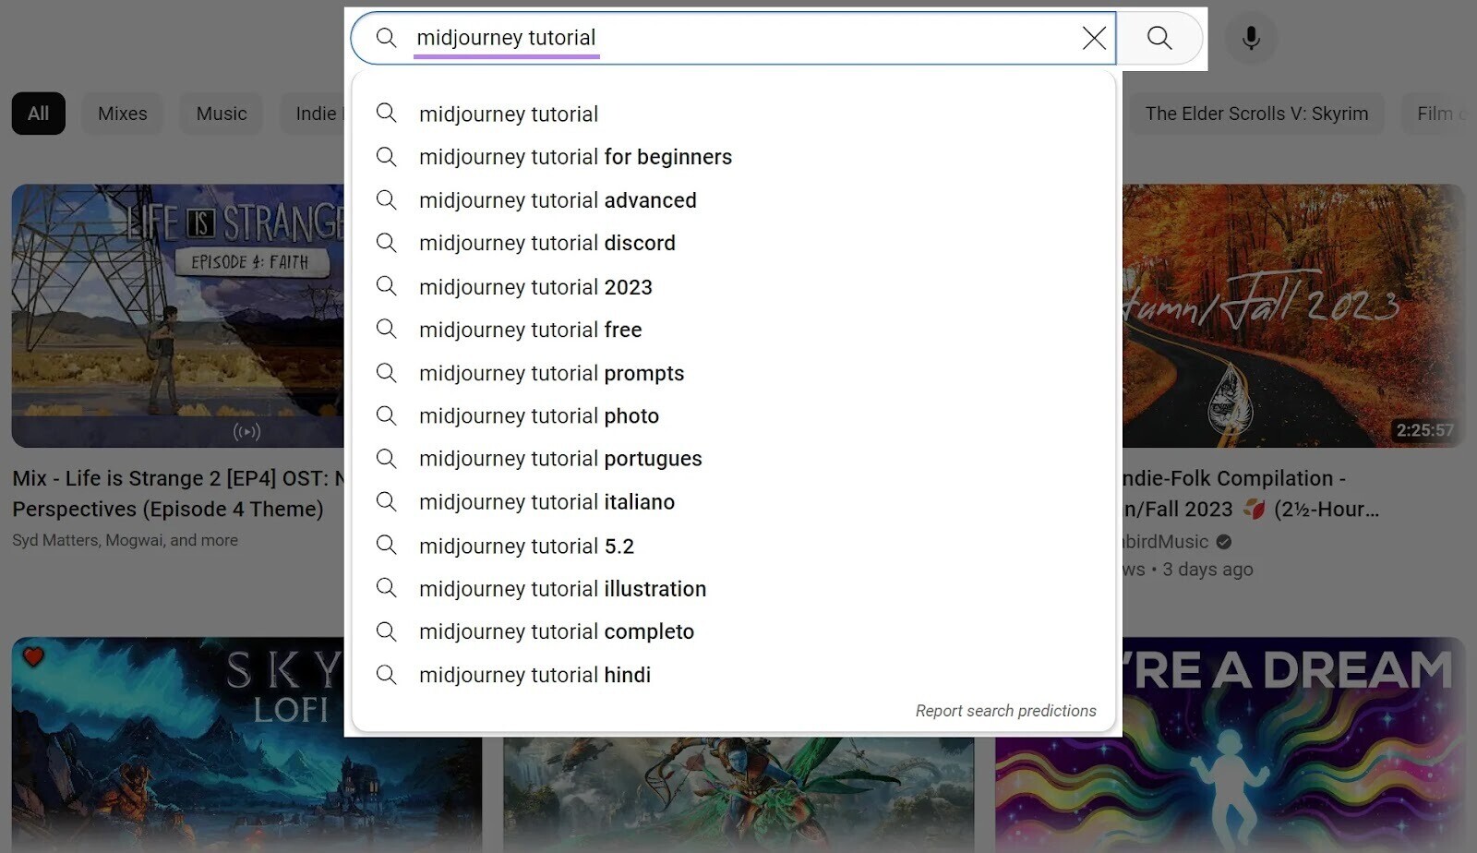Click the Report search predictions link
Viewport: 1477px width, 853px height.
point(1005,710)
